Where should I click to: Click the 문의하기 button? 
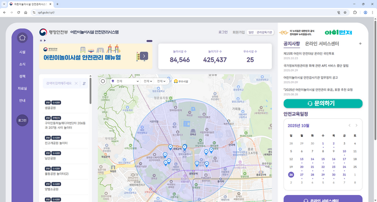point(323,103)
